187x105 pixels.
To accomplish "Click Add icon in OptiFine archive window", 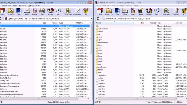I will click(2, 12).
